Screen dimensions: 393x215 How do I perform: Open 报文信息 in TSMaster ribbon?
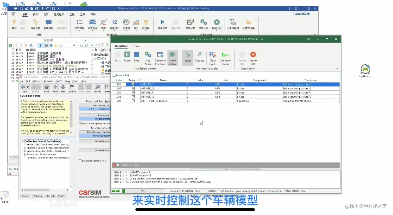pos(79,24)
